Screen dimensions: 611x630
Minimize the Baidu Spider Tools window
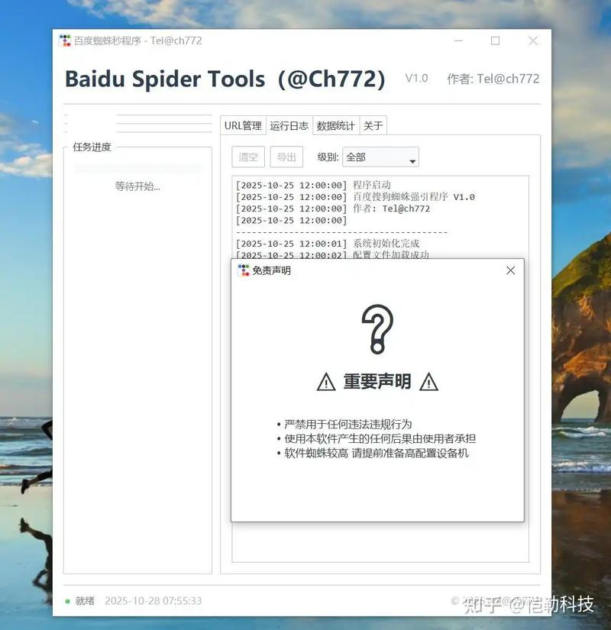[x=458, y=40]
